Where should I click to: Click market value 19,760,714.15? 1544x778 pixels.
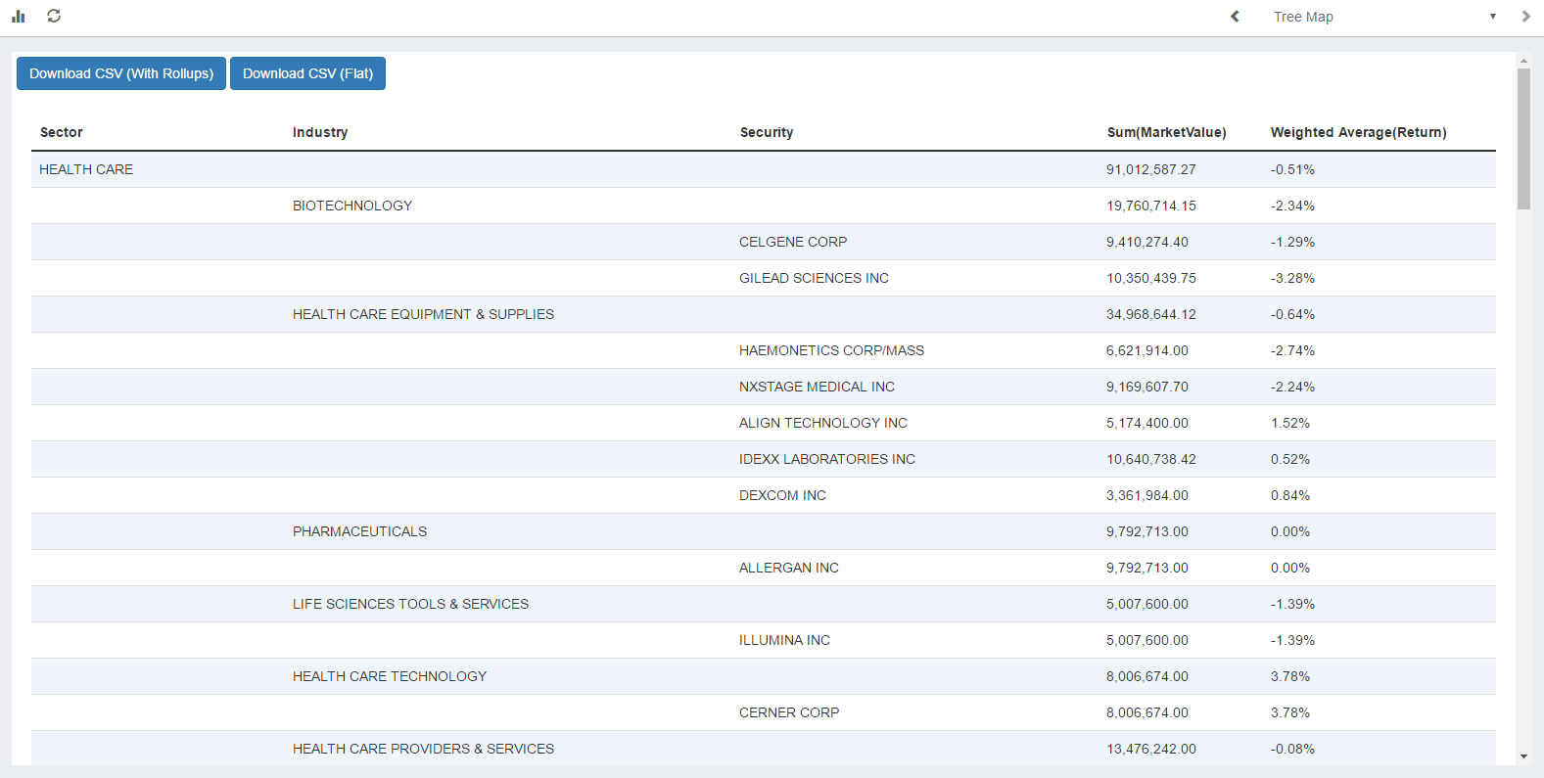pyautogui.click(x=1151, y=206)
